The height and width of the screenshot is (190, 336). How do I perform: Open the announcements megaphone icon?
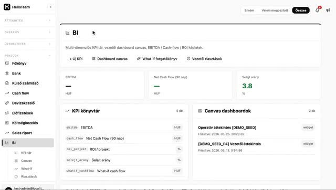(328, 10)
